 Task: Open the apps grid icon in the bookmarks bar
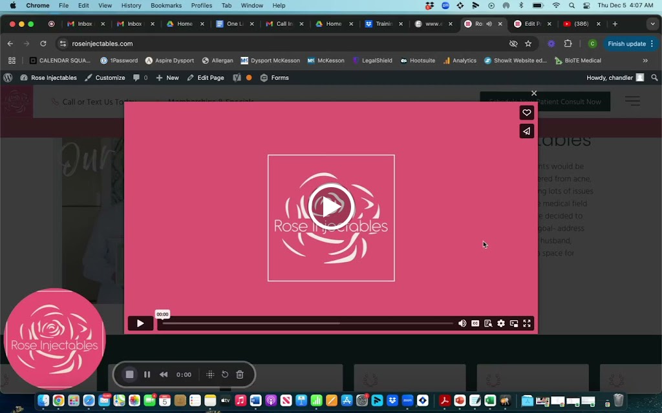[12, 60]
